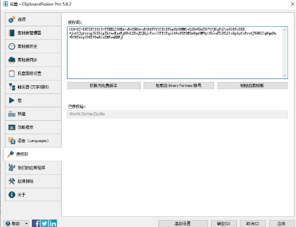This screenshot has height=227, width=296.
Task: Click the ignored programs warning icon
Action: 12,127
